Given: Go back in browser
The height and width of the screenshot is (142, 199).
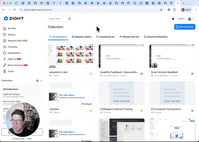Looking at the screenshot, I should tap(4, 10).
